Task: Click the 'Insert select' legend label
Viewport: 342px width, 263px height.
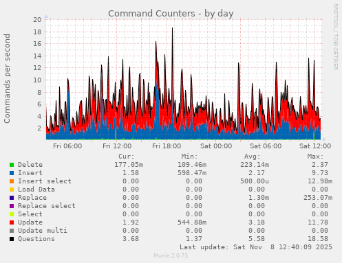Action: [45, 181]
